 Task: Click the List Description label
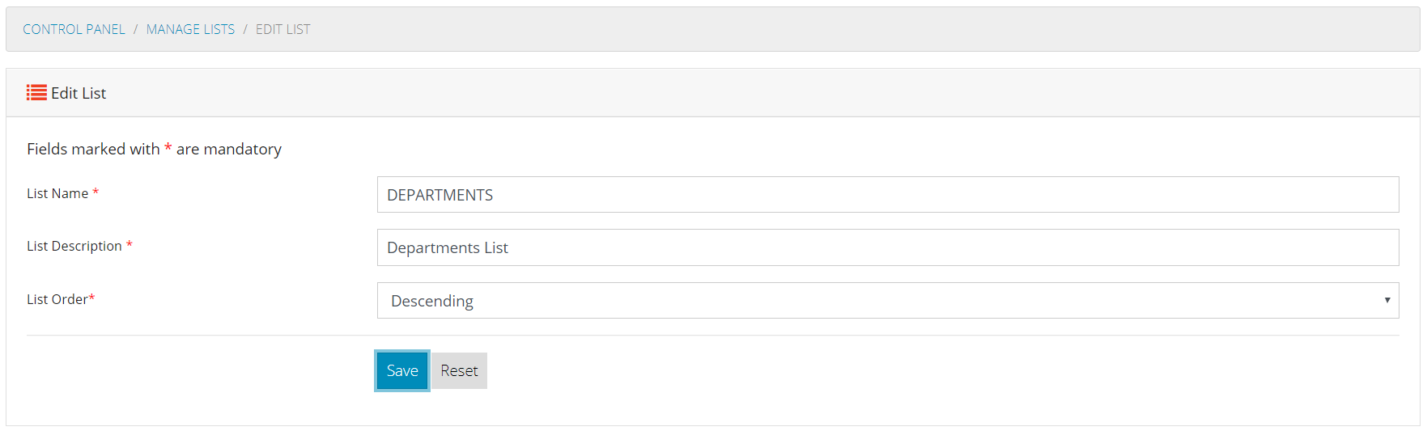click(x=74, y=246)
